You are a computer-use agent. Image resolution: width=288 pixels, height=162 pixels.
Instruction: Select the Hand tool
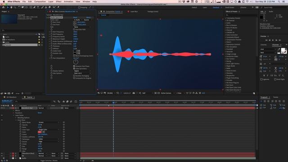[x=11, y=7]
